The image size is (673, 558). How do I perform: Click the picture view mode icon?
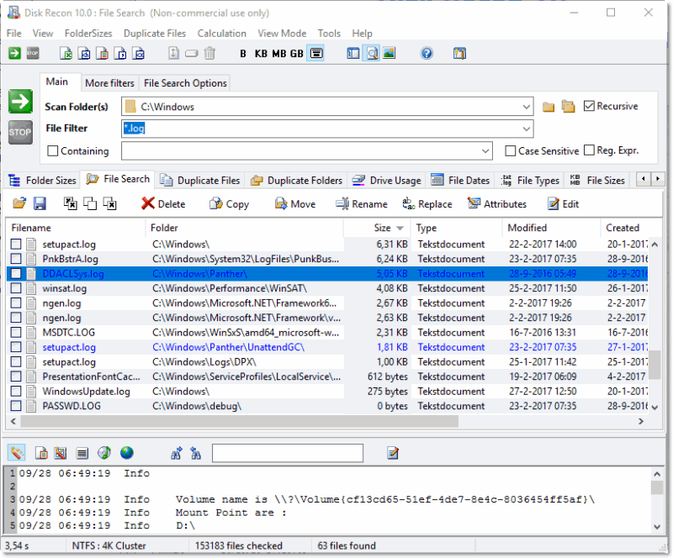389,53
